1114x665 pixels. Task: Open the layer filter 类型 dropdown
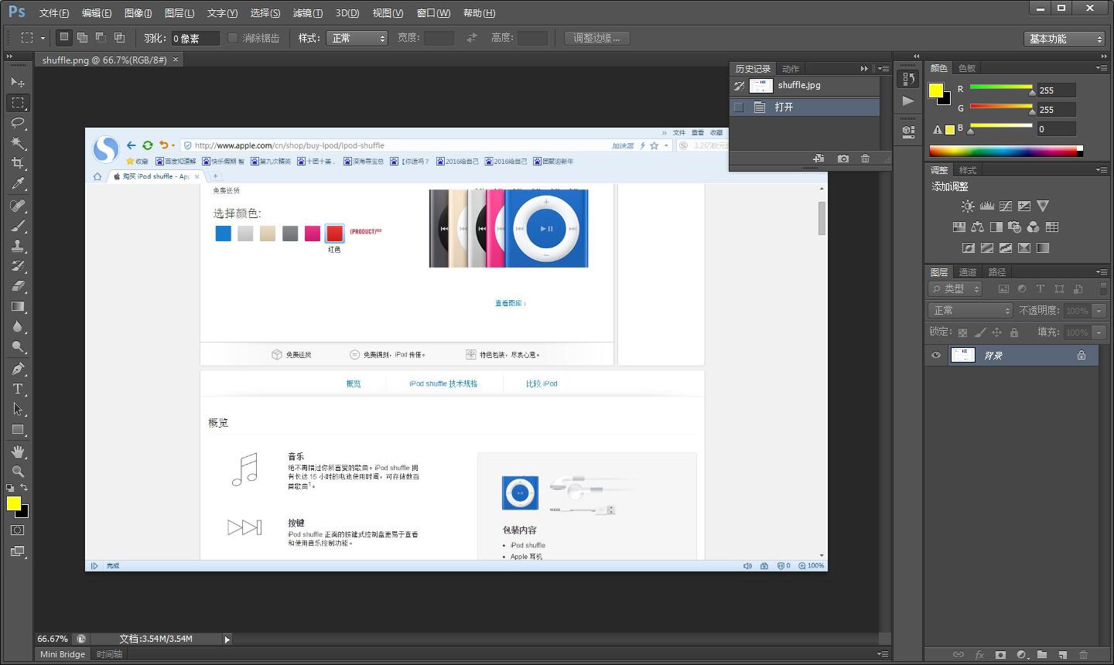click(955, 289)
